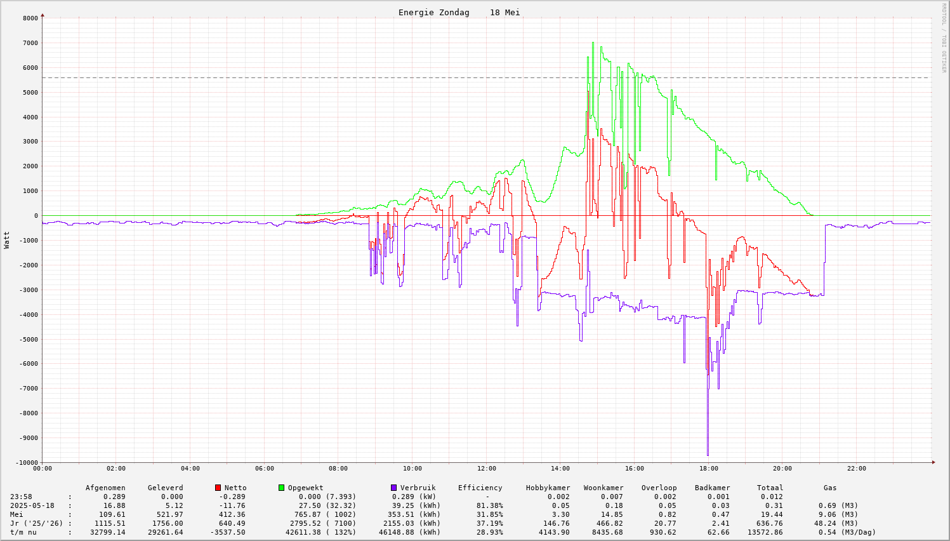Image resolution: width=950 pixels, height=541 pixels.
Task: Click the 12:00 time axis label
Action: click(486, 469)
